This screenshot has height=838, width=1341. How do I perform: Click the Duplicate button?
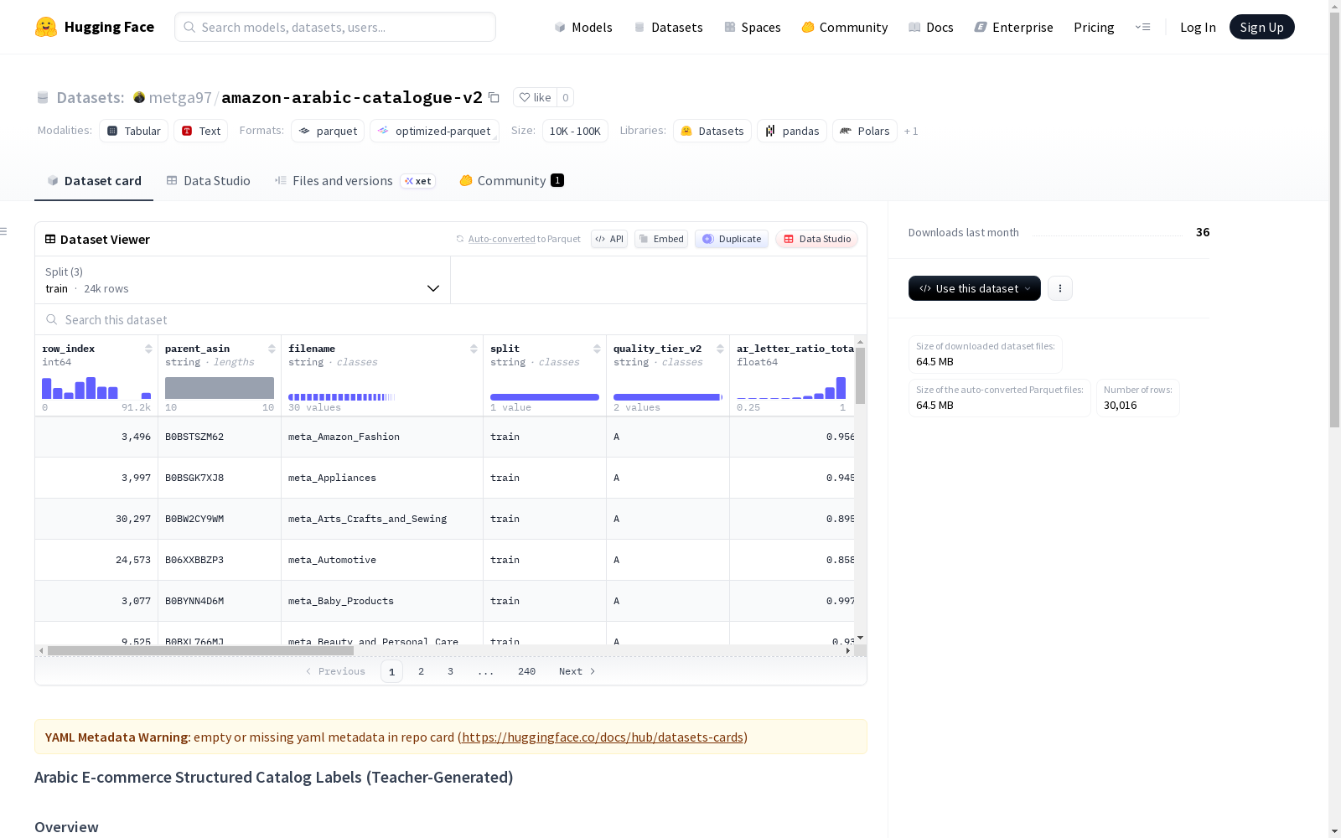pyautogui.click(x=732, y=239)
